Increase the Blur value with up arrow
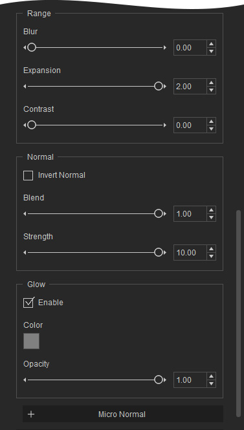 click(x=211, y=44)
